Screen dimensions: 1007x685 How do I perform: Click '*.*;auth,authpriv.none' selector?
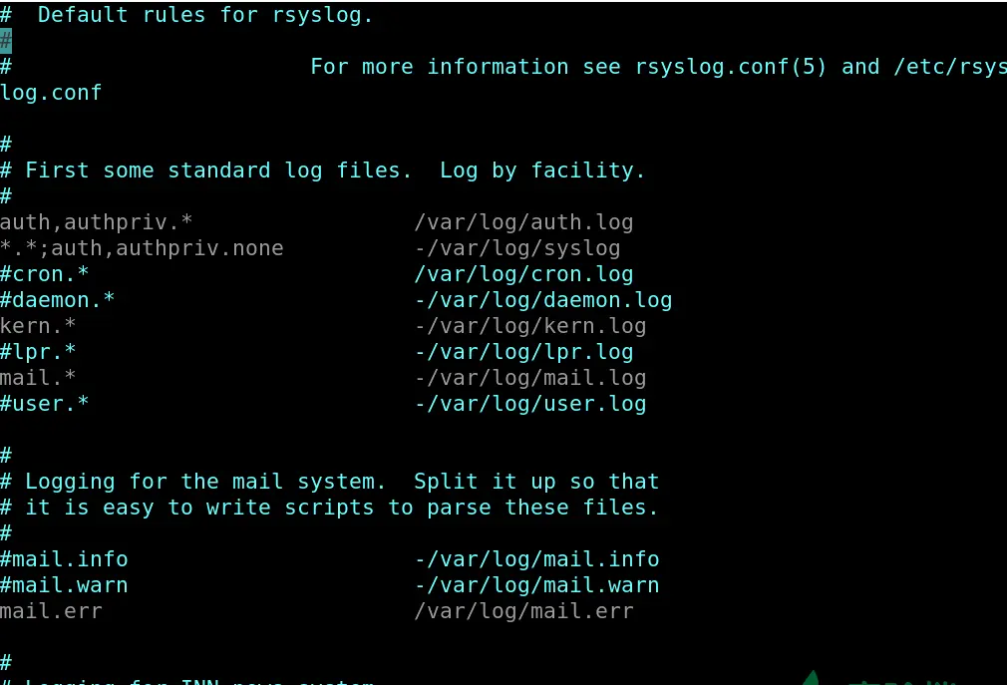142,248
